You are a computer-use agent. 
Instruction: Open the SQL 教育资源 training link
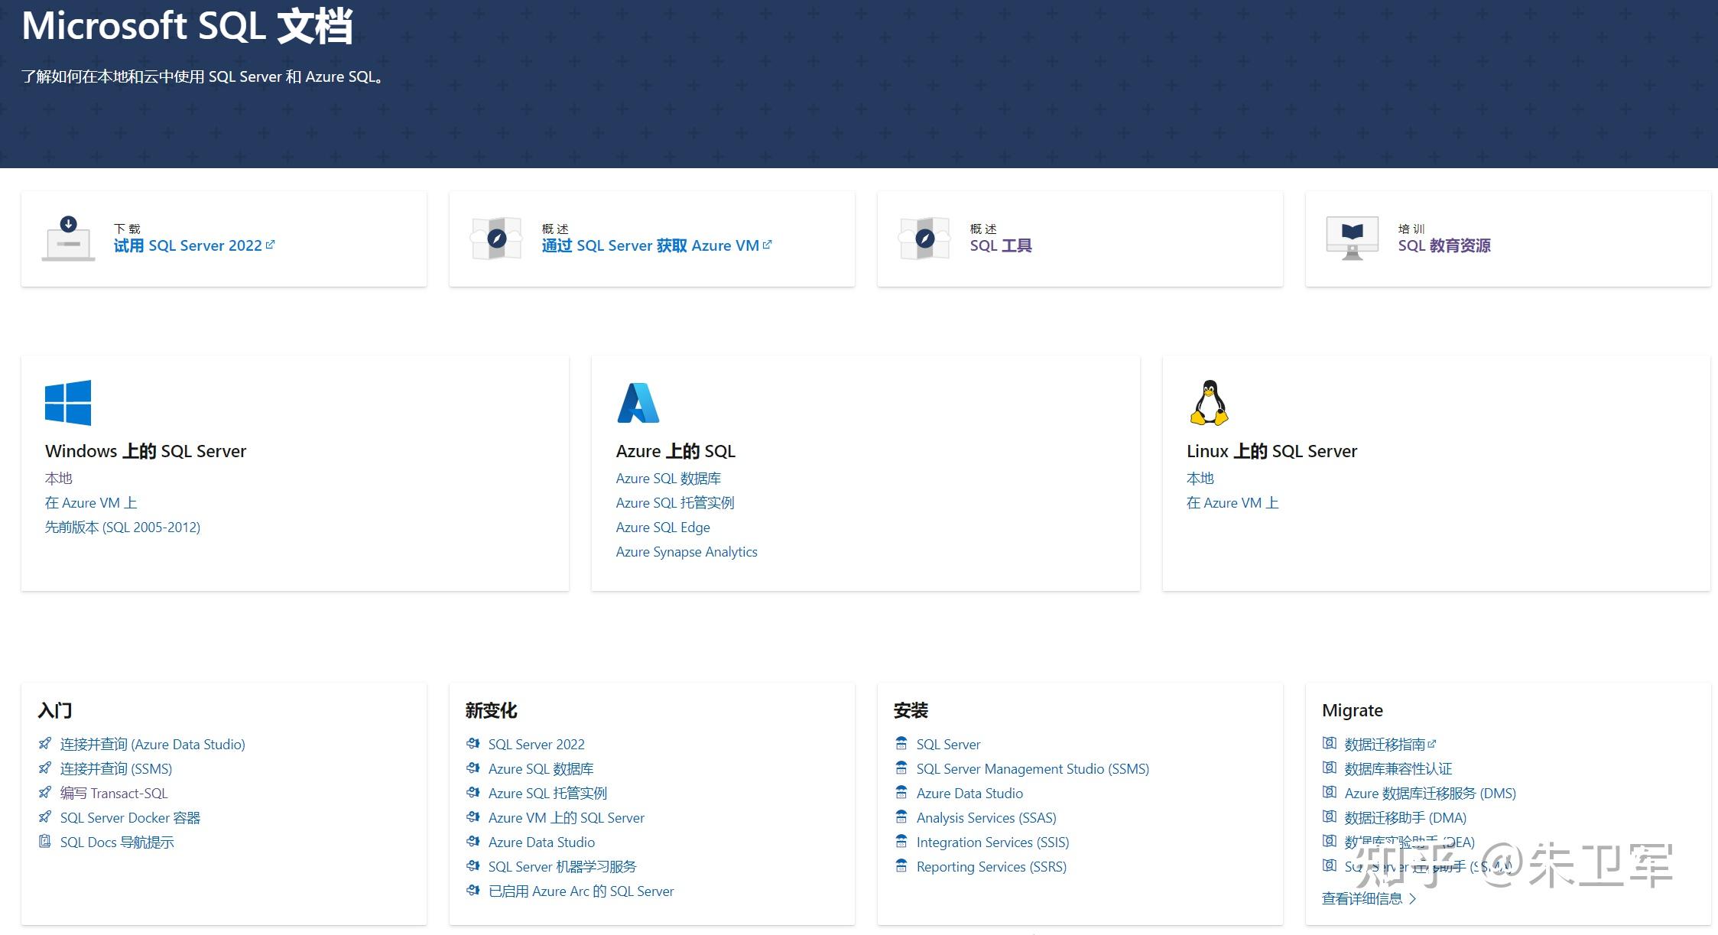coord(1444,245)
